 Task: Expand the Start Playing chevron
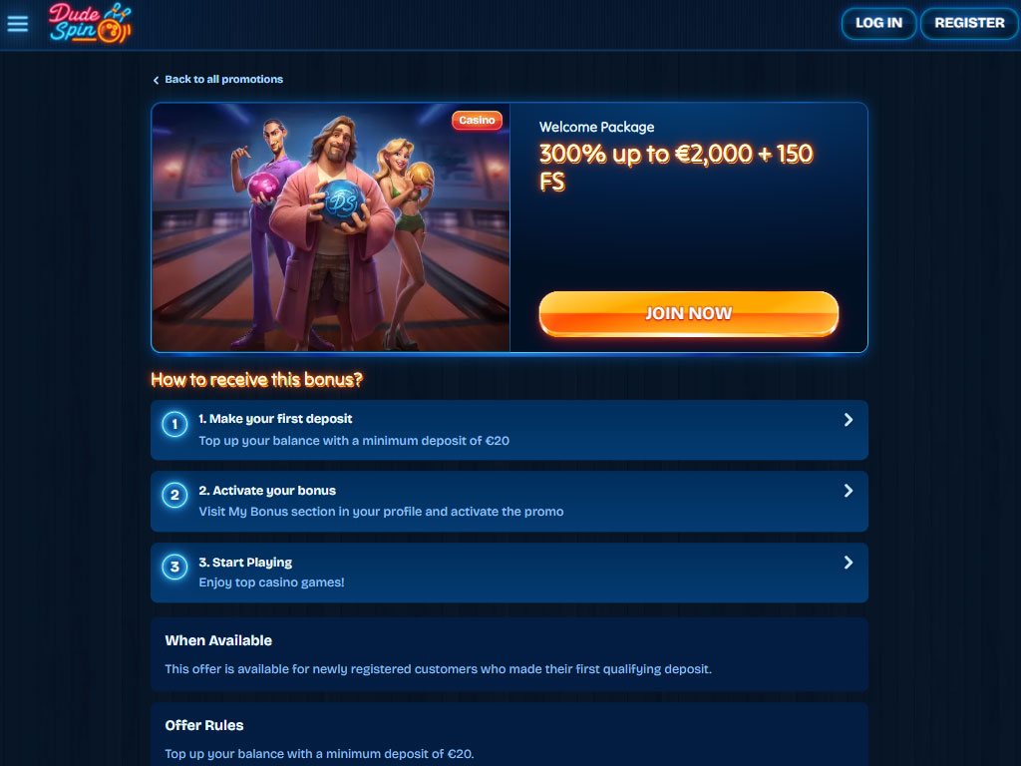coord(849,563)
